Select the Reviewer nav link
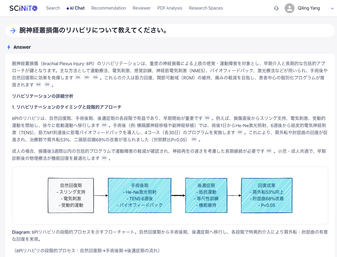Screen dimensions: 337x257 click(x=142, y=8)
